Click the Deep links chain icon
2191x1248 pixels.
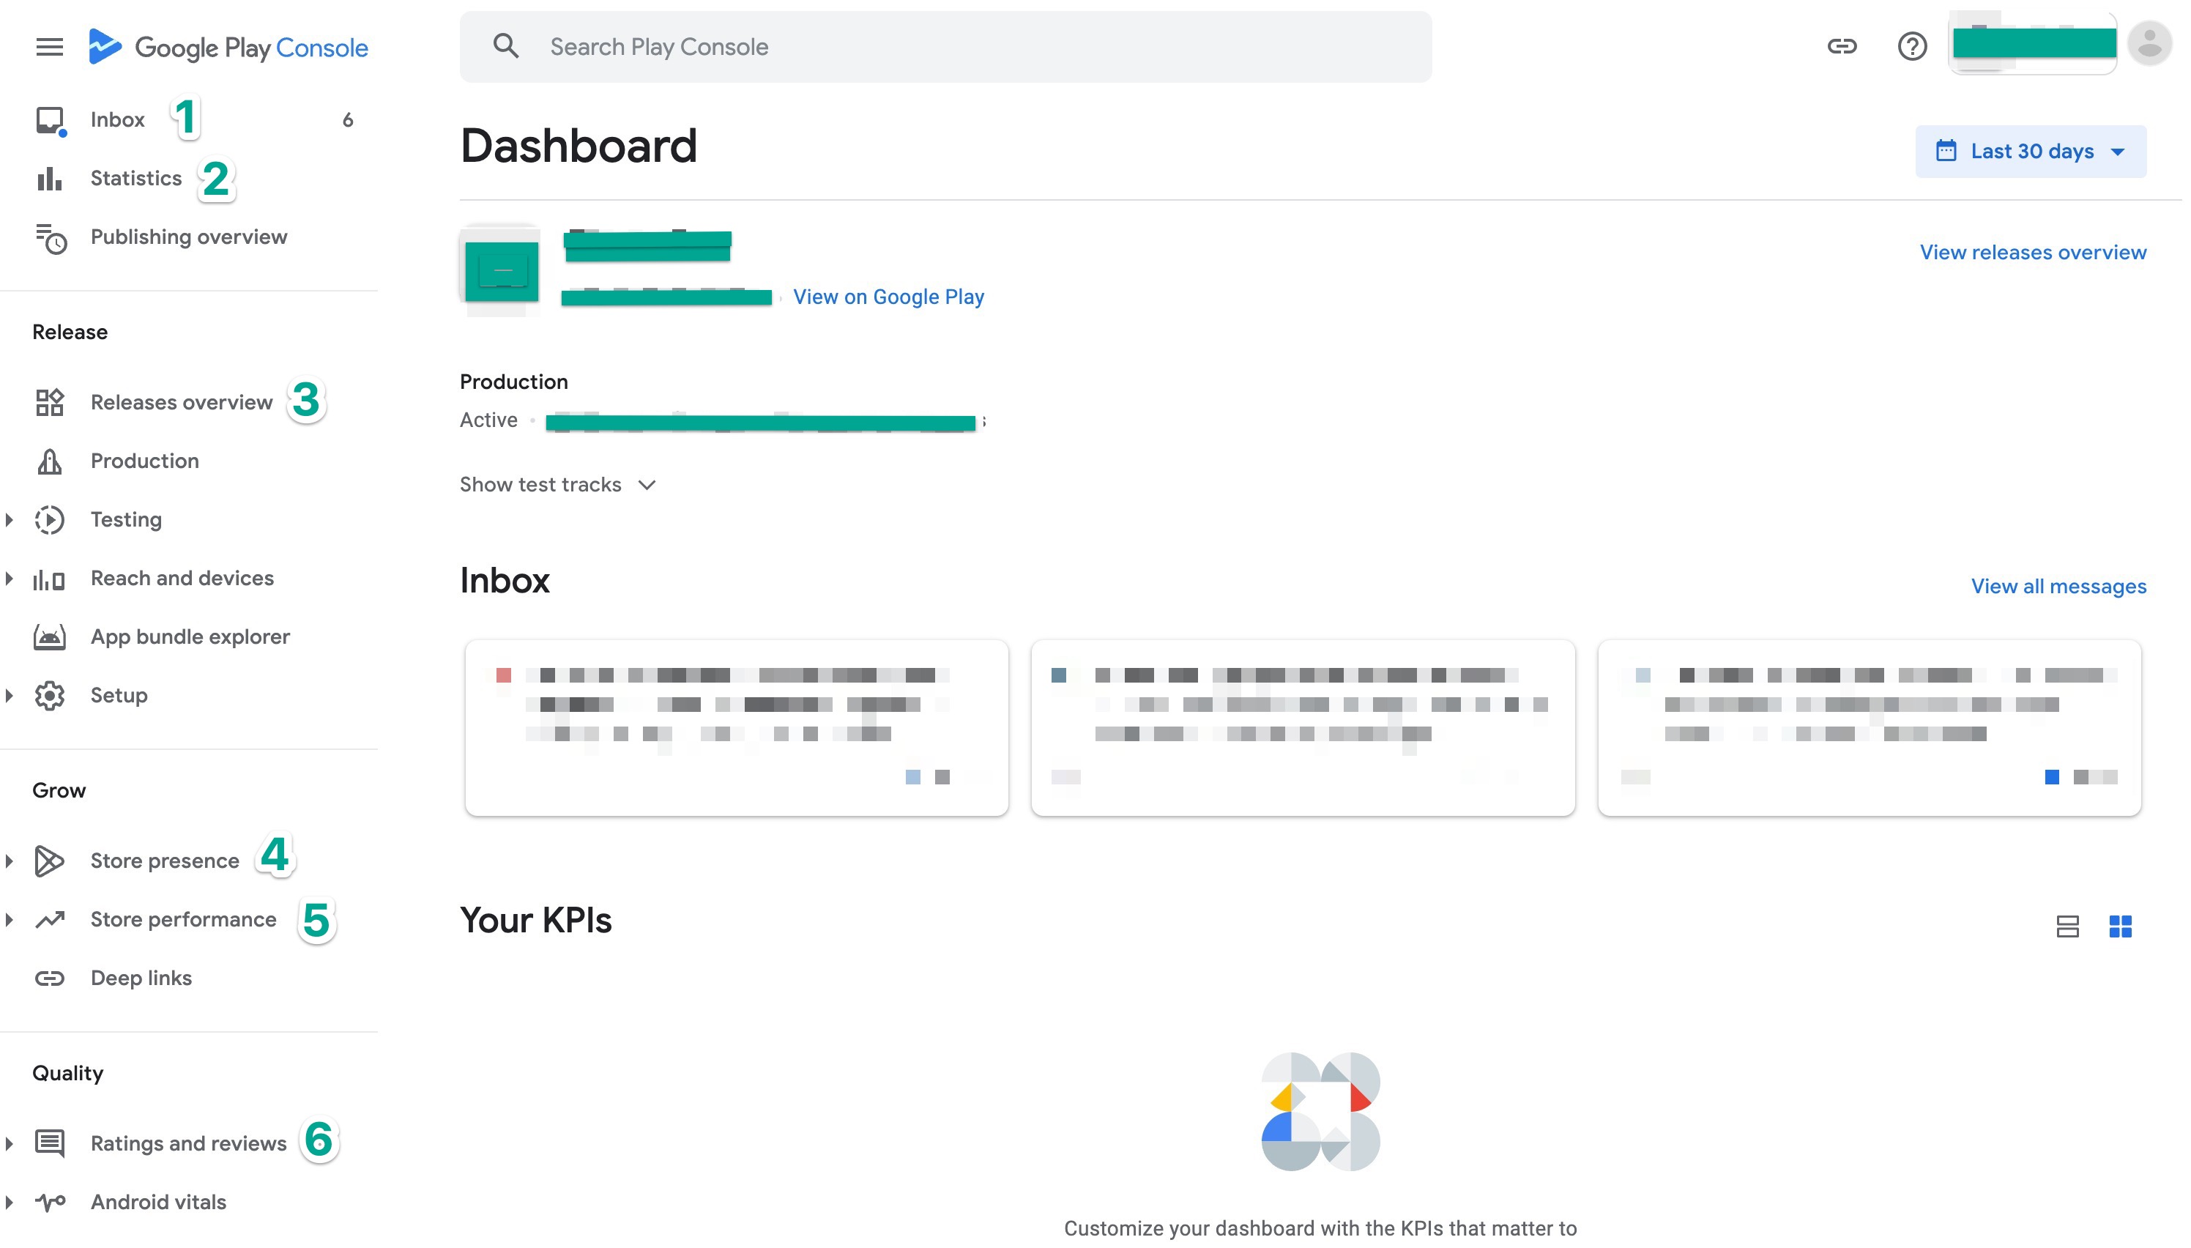pyautogui.click(x=50, y=978)
